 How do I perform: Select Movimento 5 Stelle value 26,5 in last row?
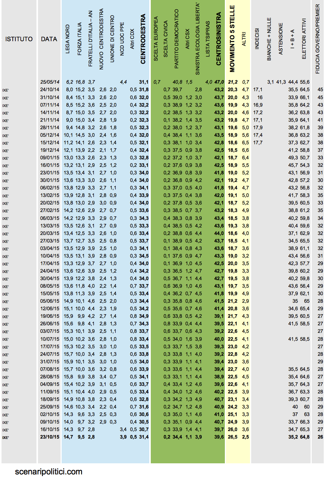[233, 437]
